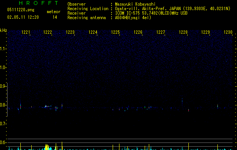Click the observer name Masayuki Kobayashi
The height and width of the screenshot is (150, 237).
click(135, 4)
